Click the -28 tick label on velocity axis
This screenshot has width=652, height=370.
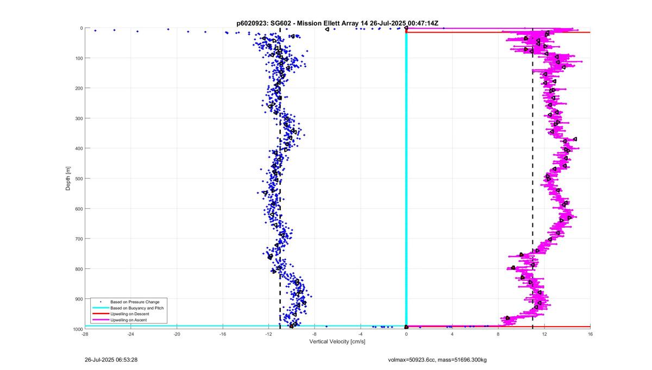(x=85, y=334)
